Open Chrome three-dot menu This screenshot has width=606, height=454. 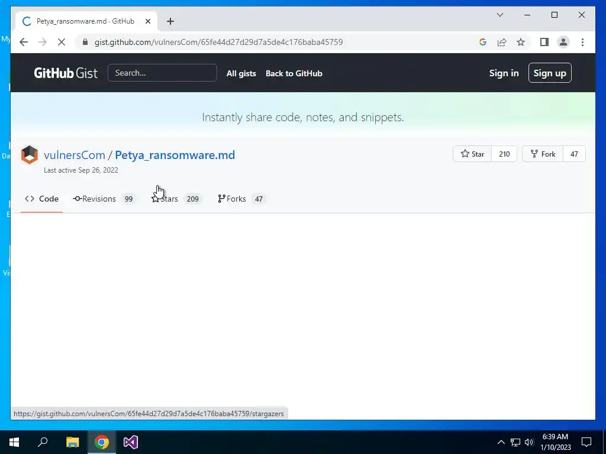pyautogui.click(x=582, y=42)
